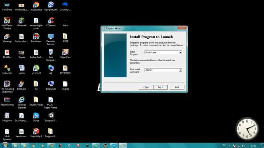Close the IExpress Wizard window

click(x=182, y=28)
